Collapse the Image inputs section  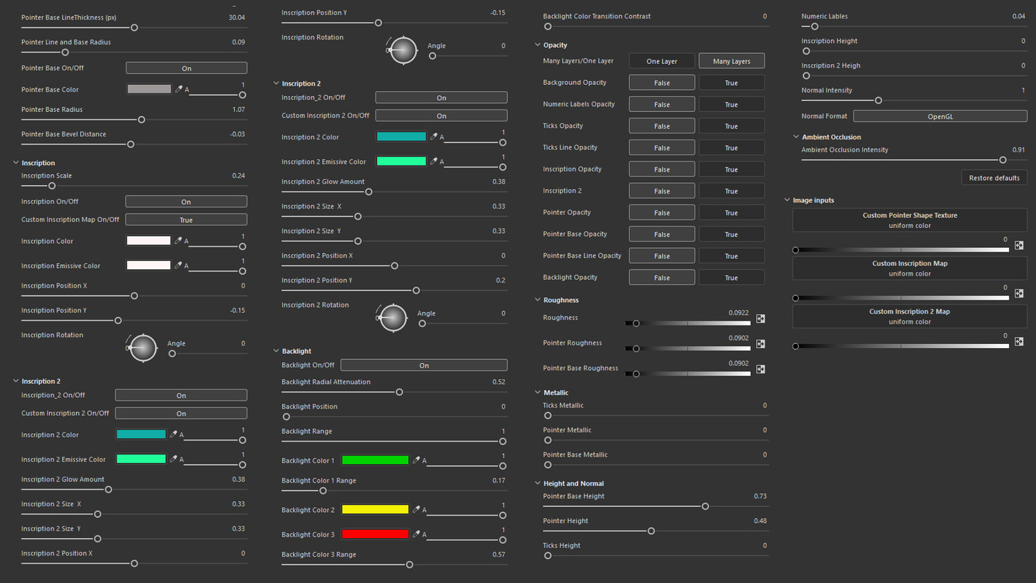(x=787, y=200)
